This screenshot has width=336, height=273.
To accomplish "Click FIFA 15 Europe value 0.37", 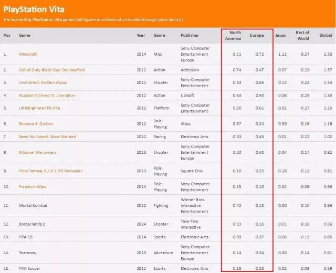I will click(259, 237).
